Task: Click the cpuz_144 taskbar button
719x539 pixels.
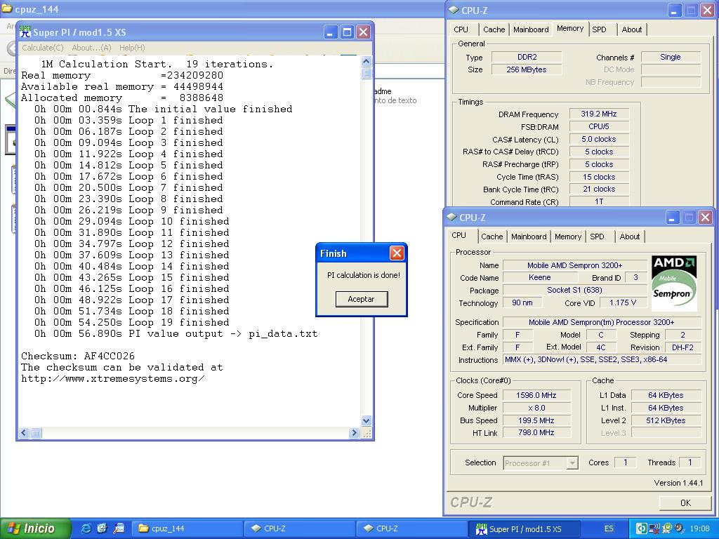Action: click(187, 528)
